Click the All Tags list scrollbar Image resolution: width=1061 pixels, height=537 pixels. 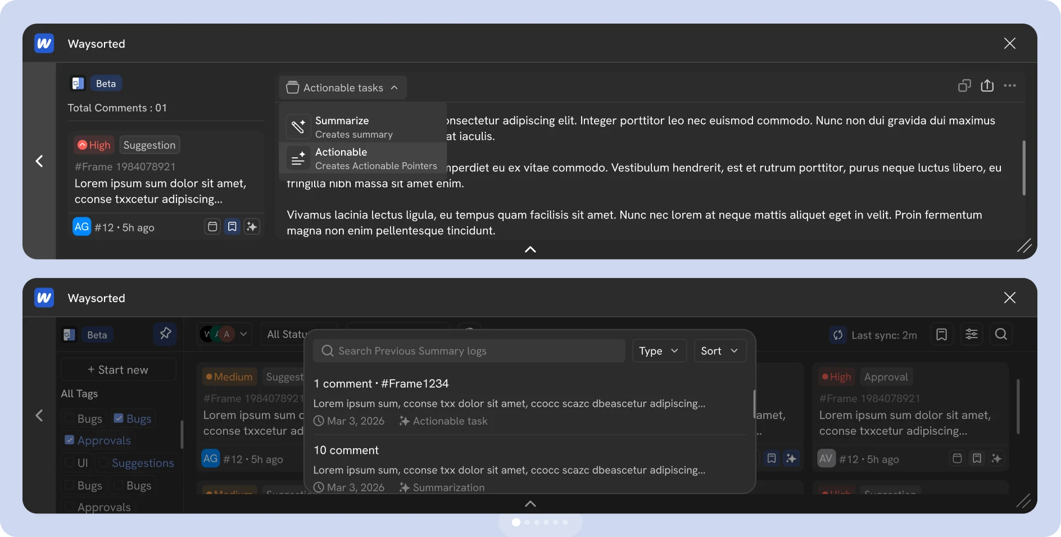coord(182,434)
